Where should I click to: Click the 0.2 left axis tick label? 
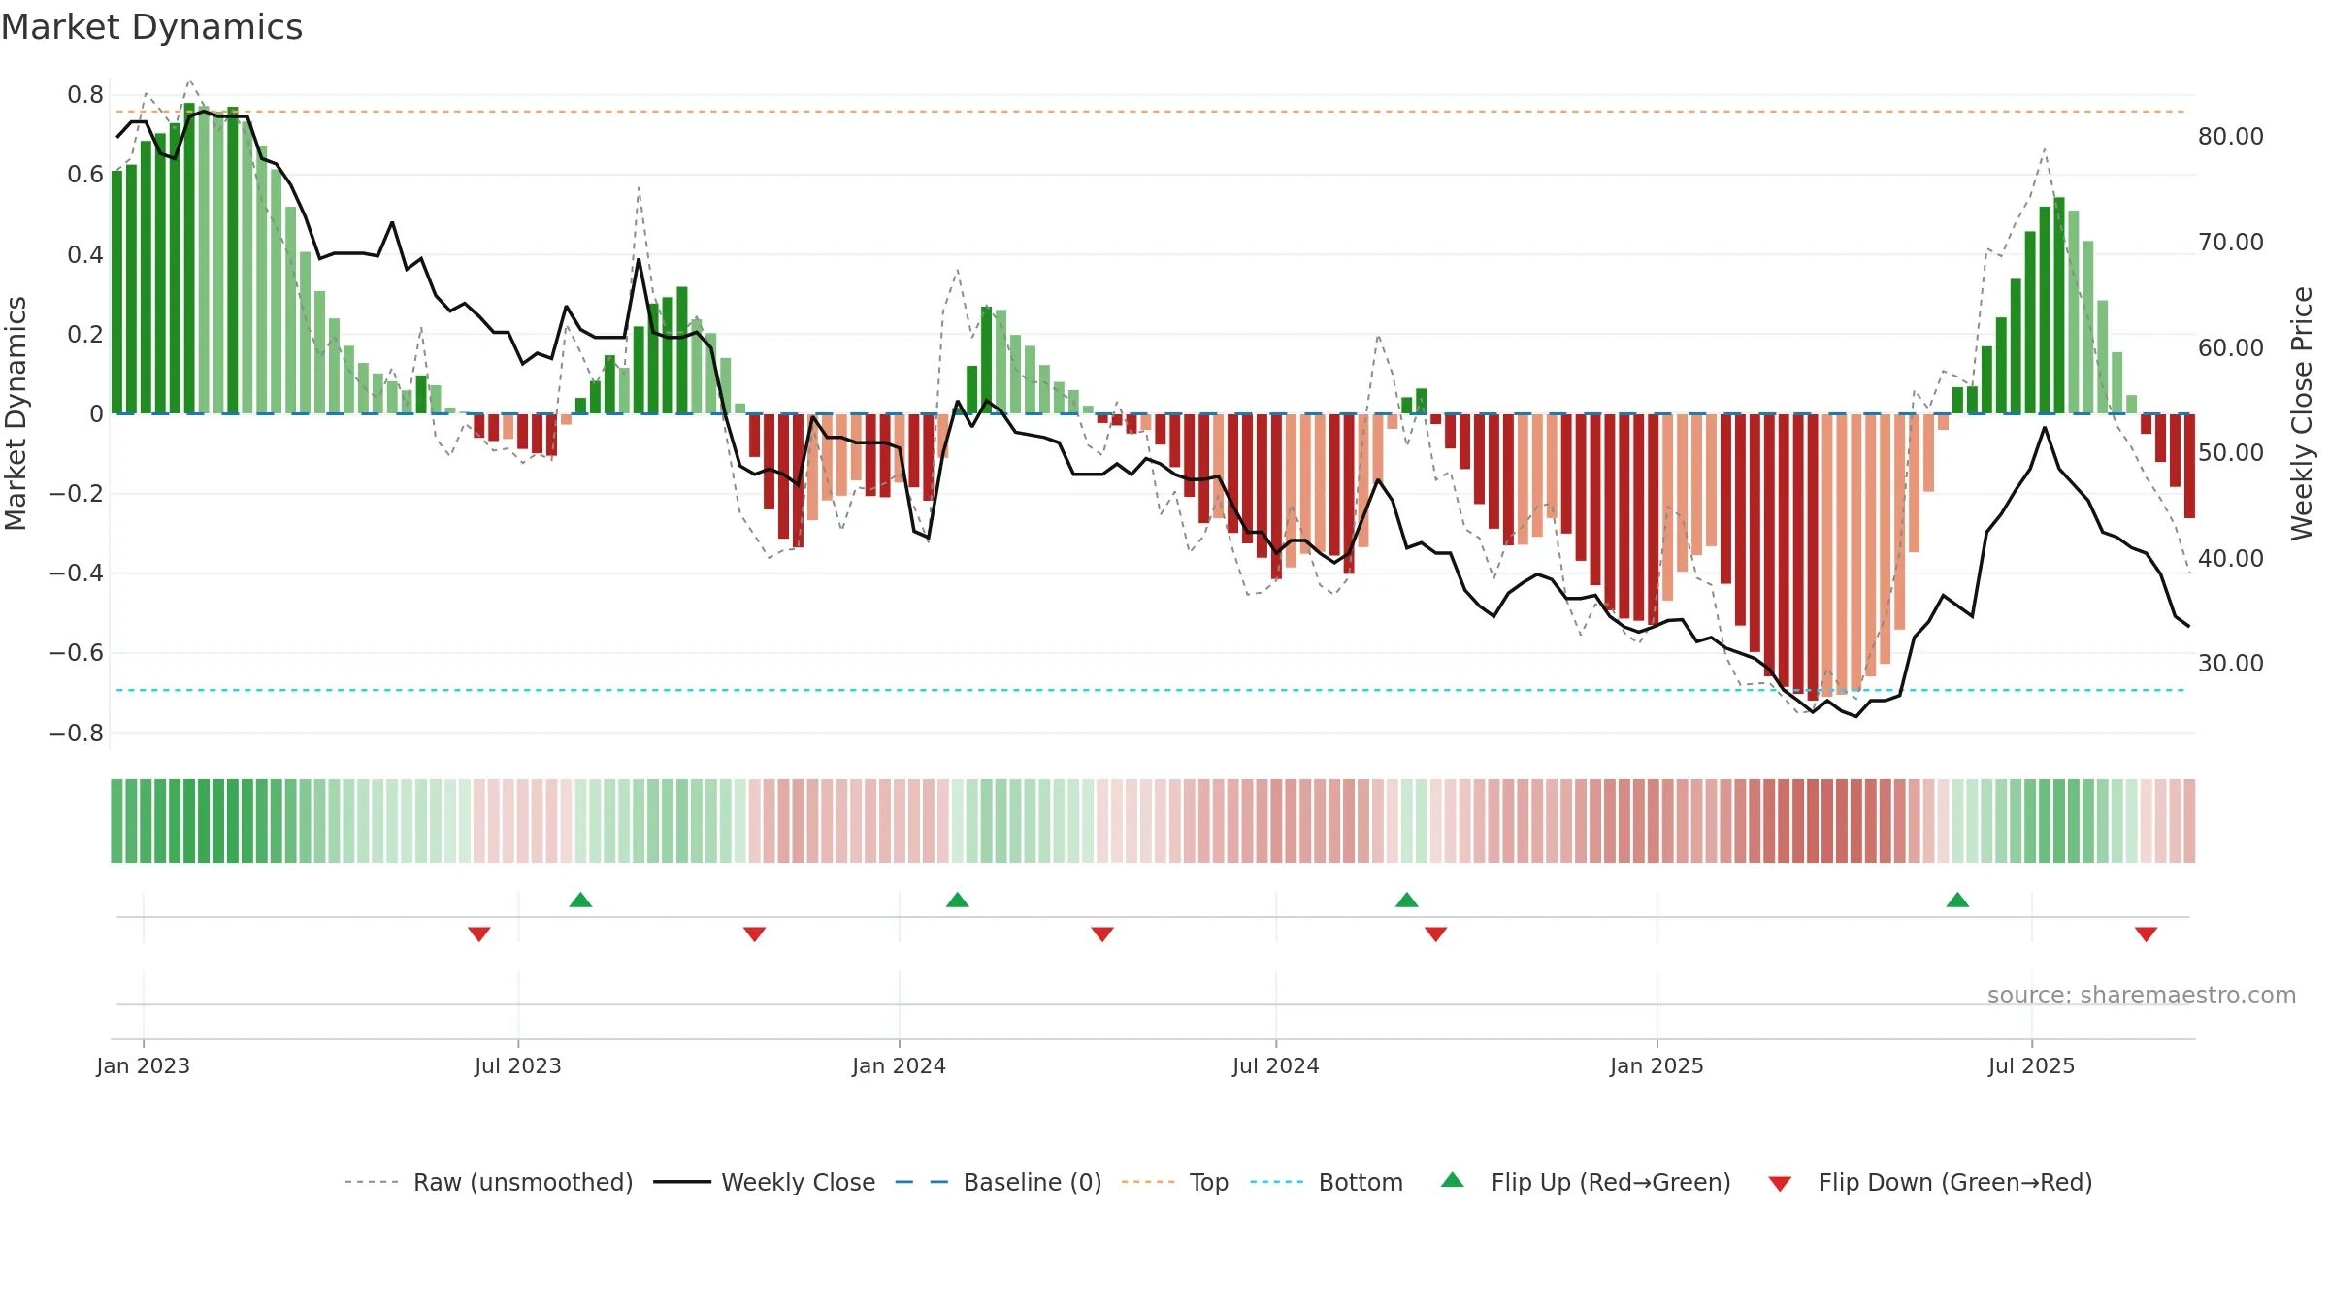coord(85,335)
